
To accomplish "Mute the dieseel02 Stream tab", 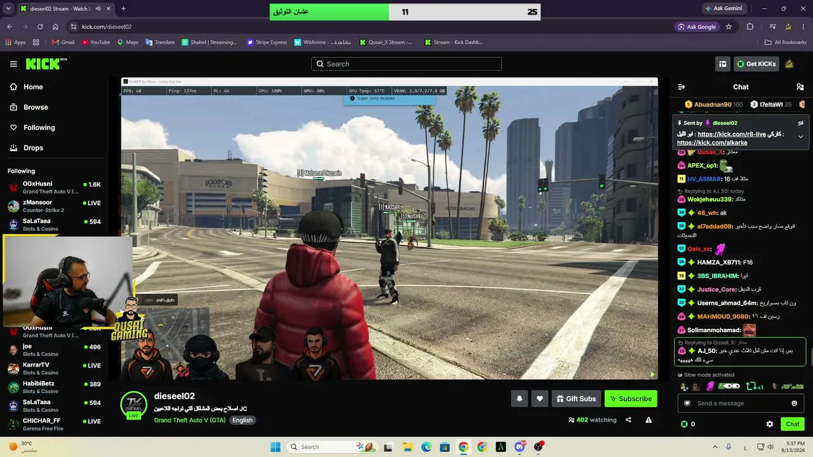I will coord(98,8).
